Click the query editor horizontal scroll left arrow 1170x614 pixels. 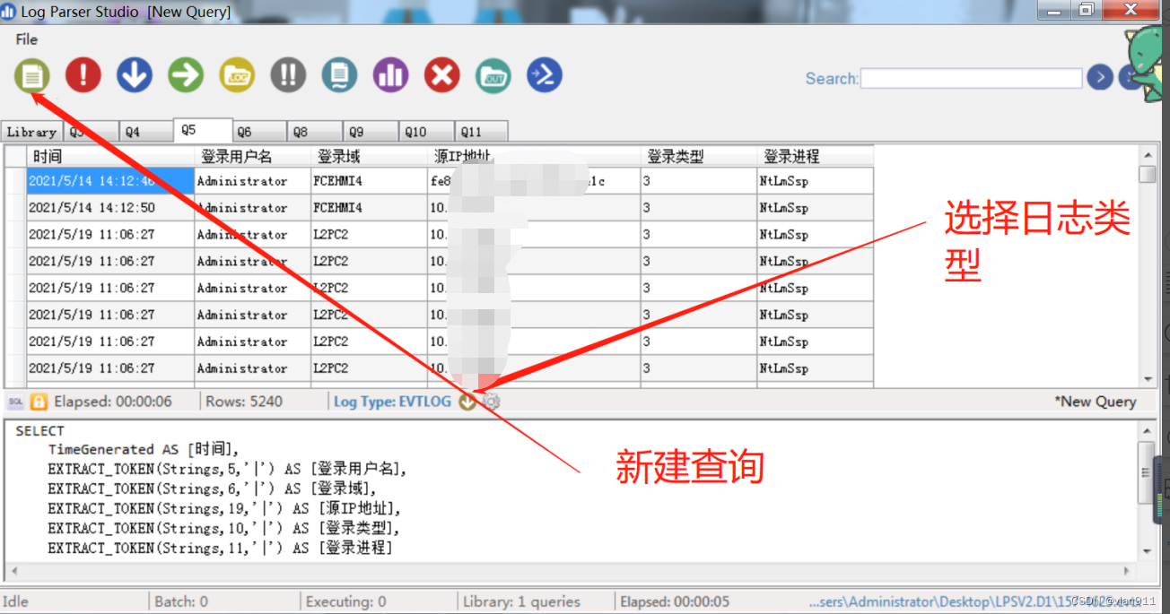[x=13, y=571]
